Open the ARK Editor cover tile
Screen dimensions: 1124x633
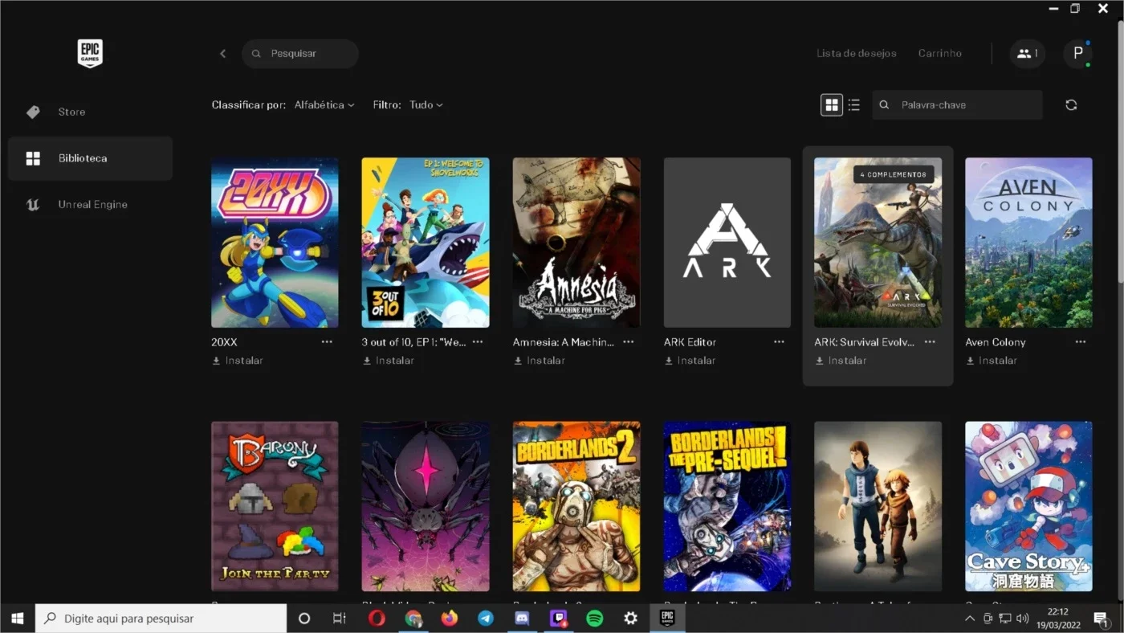(727, 243)
